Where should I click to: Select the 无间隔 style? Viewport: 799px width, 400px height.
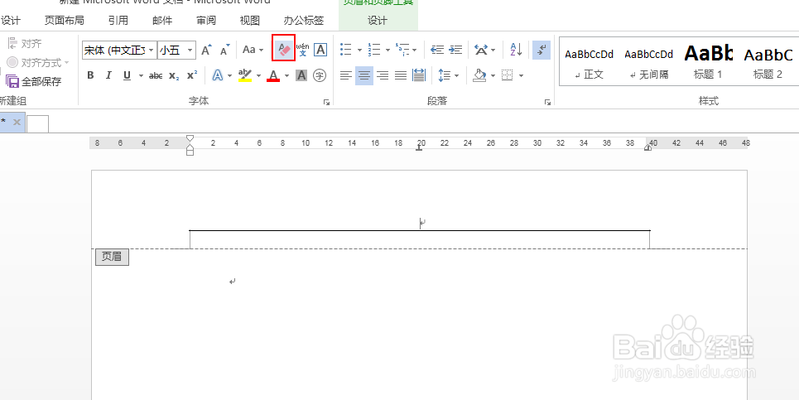pyautogui.click(x=648, y=61)
